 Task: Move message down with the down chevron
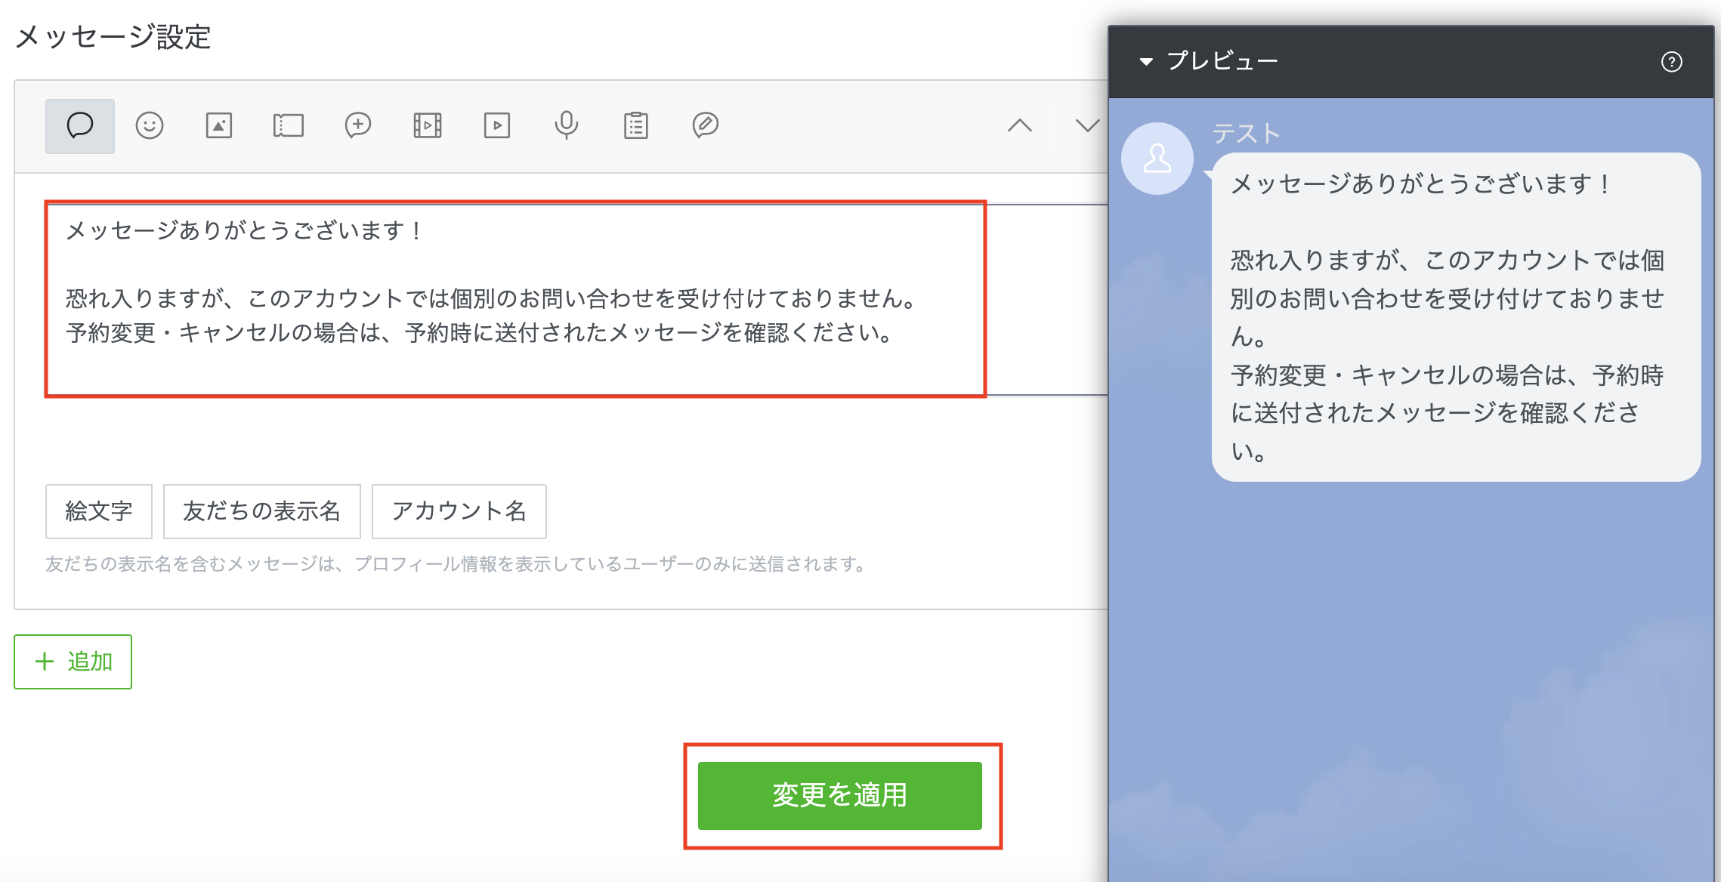1088,125
